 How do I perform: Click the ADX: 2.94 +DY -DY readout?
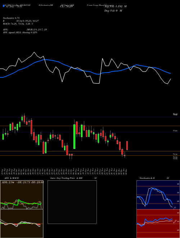[22, 182]
